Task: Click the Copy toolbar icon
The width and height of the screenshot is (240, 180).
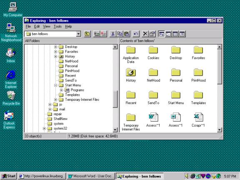Action: coord(120,34)
